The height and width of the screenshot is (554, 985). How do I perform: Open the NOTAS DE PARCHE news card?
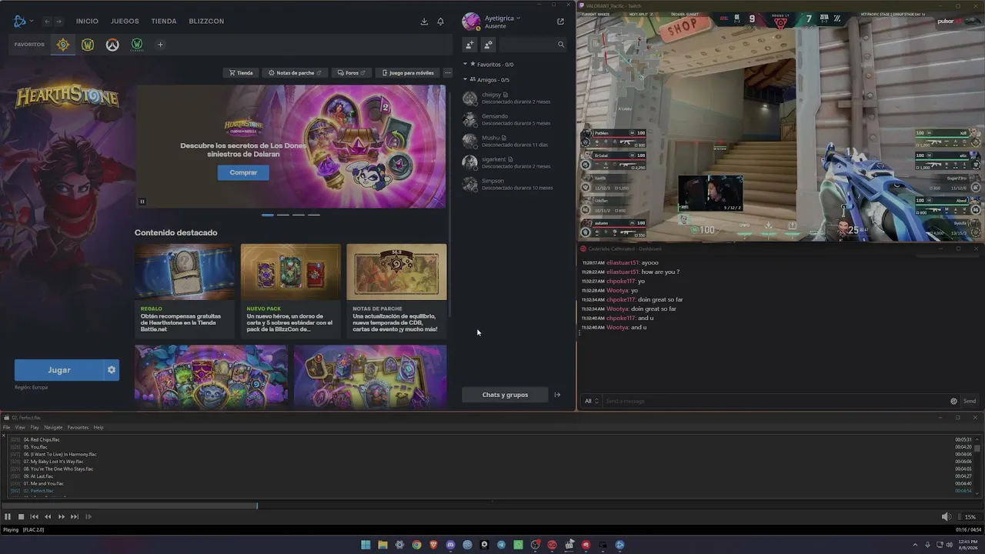pos(396,290)
